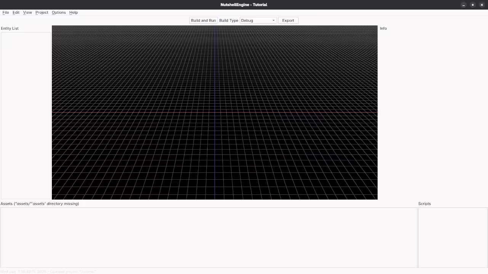Image resolution: width=488 pixels, height=274 pixels.
Task: Open the File menu
Action: 6,12
